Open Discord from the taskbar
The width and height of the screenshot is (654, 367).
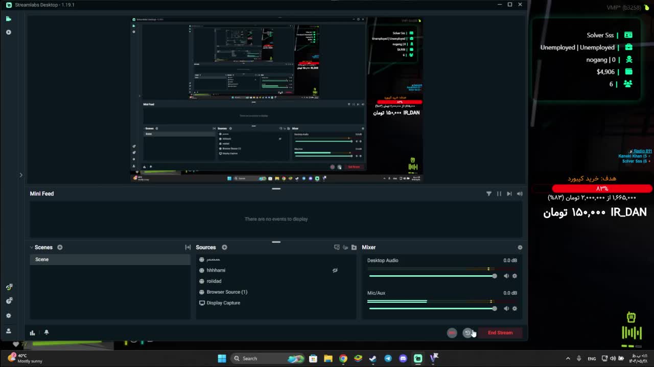click(403, 358)
